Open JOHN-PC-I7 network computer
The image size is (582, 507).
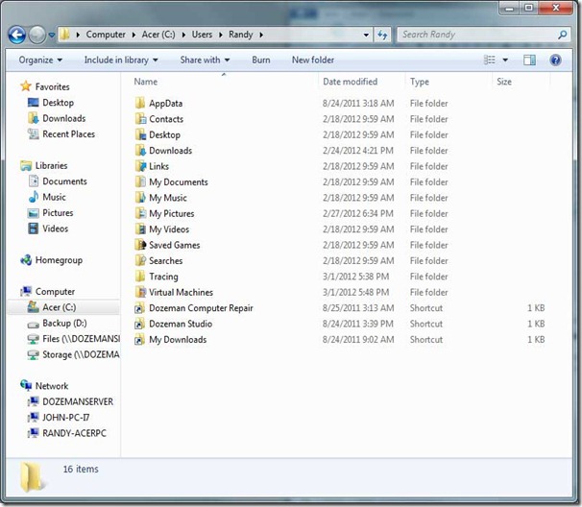(x=65, y=418)
